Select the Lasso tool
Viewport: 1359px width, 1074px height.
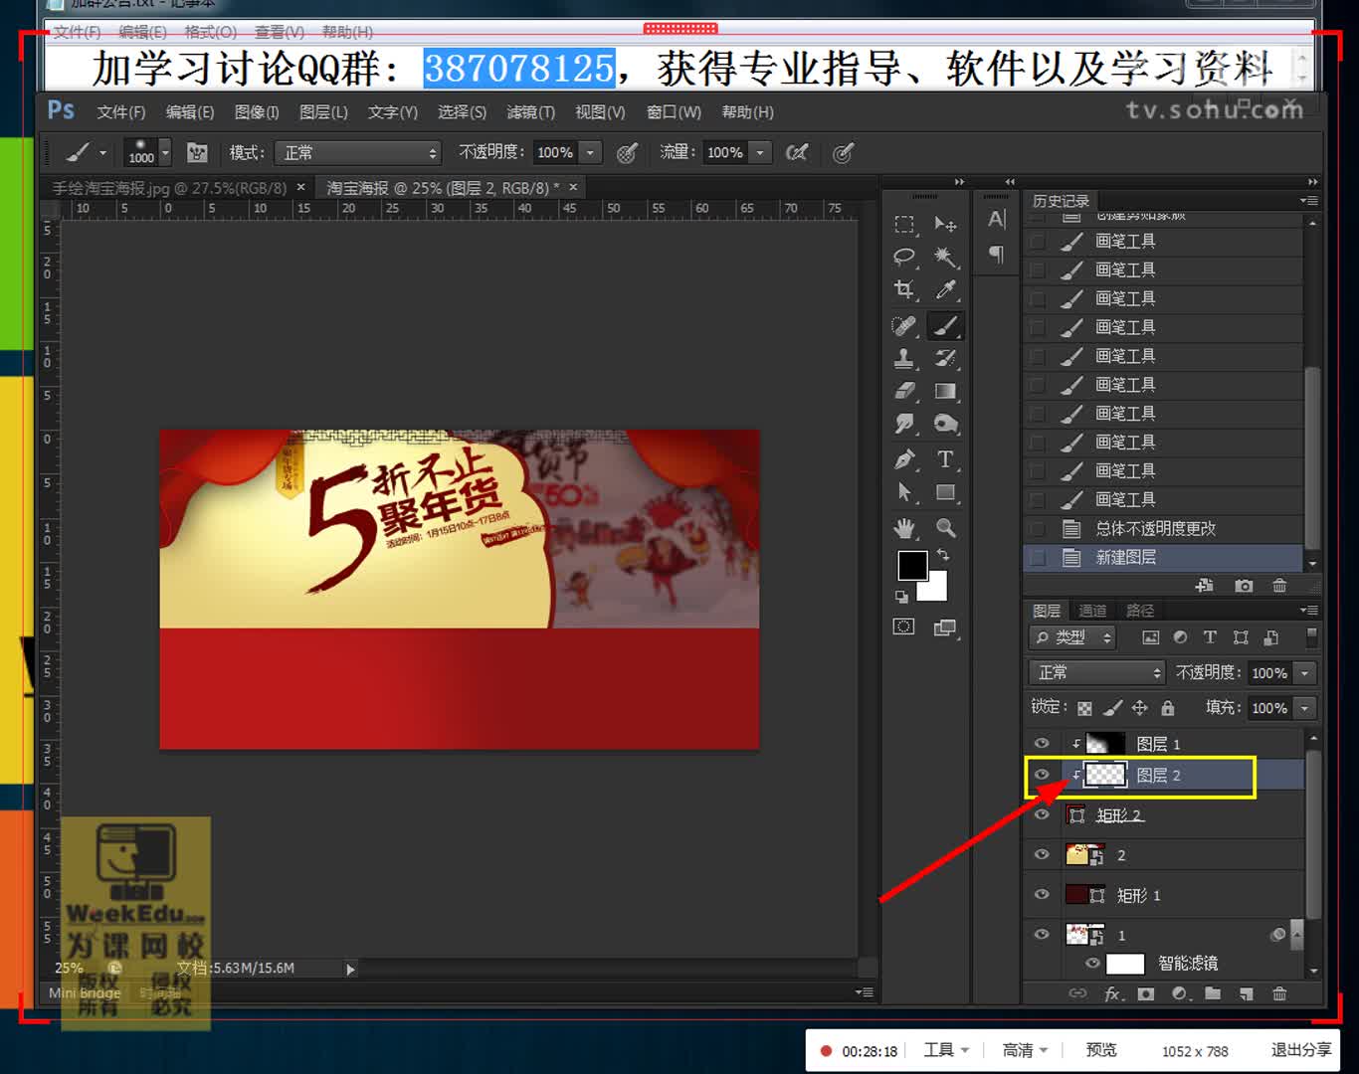(904, 258)
